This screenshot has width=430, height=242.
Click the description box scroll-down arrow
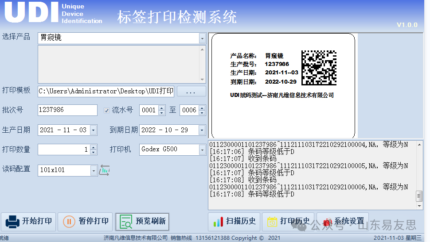click(x=203, y=79)
